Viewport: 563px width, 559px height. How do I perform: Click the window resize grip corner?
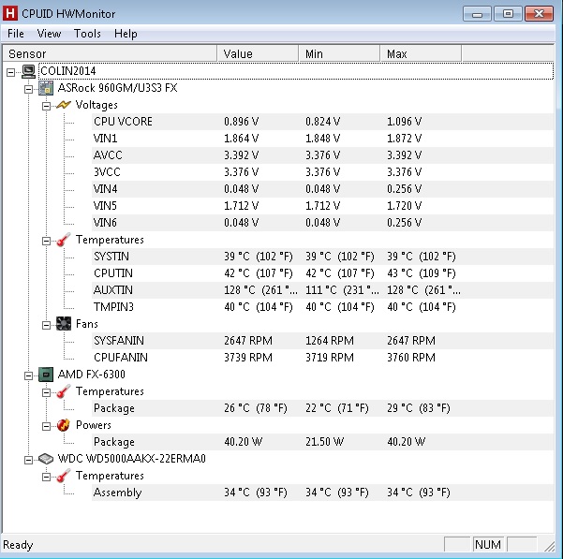click(549, 546)
